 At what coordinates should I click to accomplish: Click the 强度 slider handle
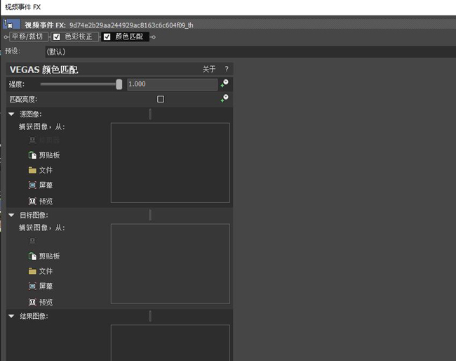tap(119, 84)
